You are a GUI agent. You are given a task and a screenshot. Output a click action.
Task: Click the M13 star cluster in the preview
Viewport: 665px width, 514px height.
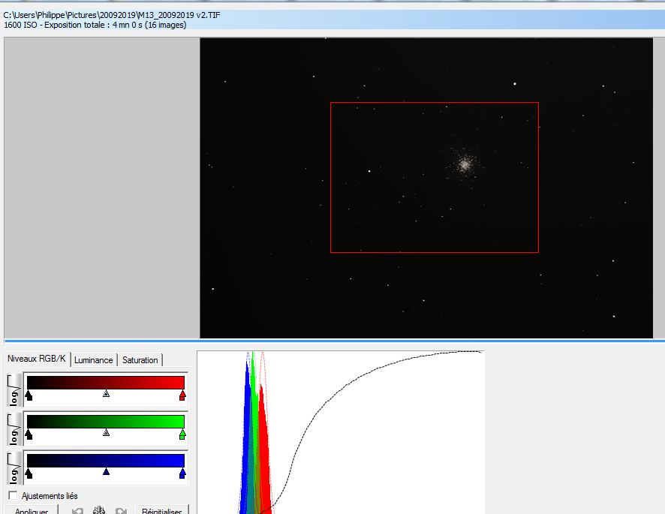[x=464, y=164]
